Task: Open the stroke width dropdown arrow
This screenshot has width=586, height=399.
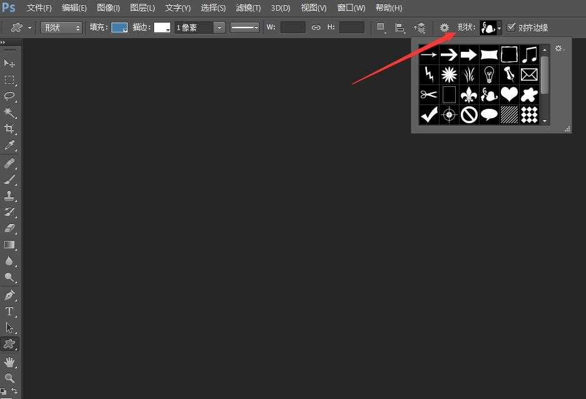Action: 219,28
